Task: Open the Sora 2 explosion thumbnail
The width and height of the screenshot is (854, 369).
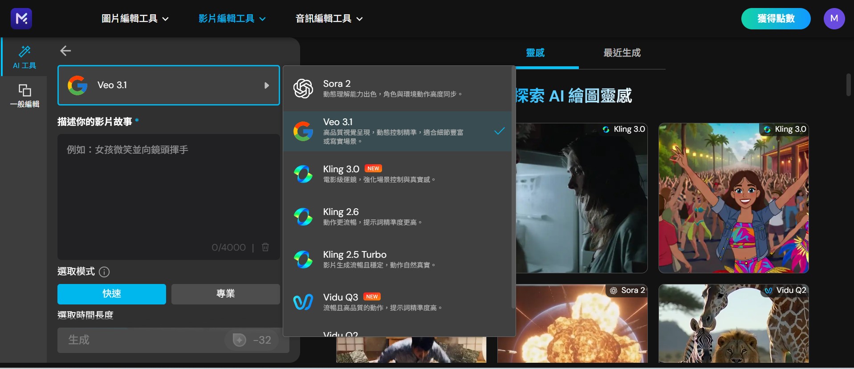Action: (x=573, y=324)
